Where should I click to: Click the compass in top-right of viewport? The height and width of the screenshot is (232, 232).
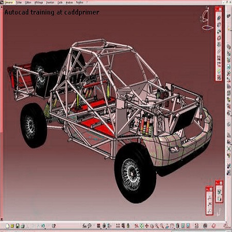[207, 19]
